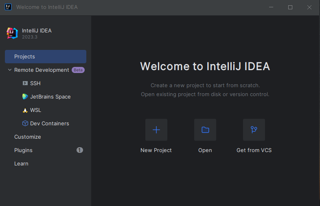Click the Dev Containers cube icon

(x=25, y=123)
